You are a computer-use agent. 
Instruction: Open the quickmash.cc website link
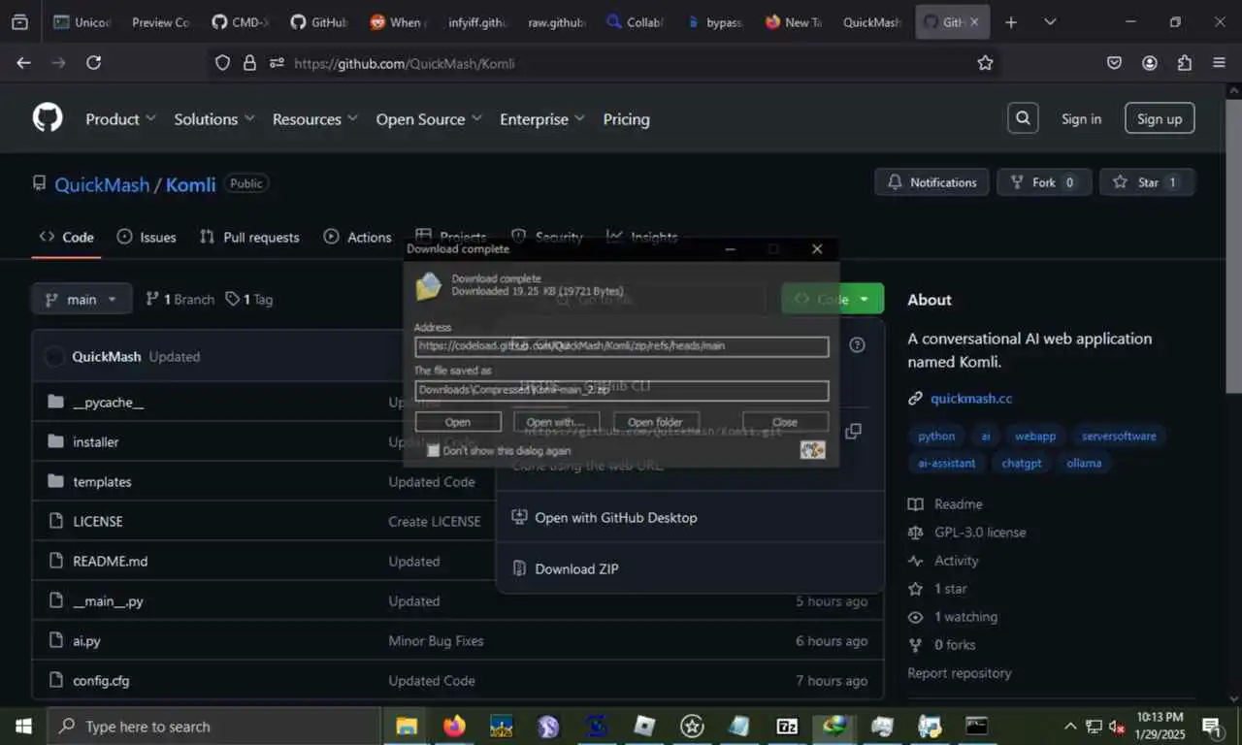click(971, 398)
